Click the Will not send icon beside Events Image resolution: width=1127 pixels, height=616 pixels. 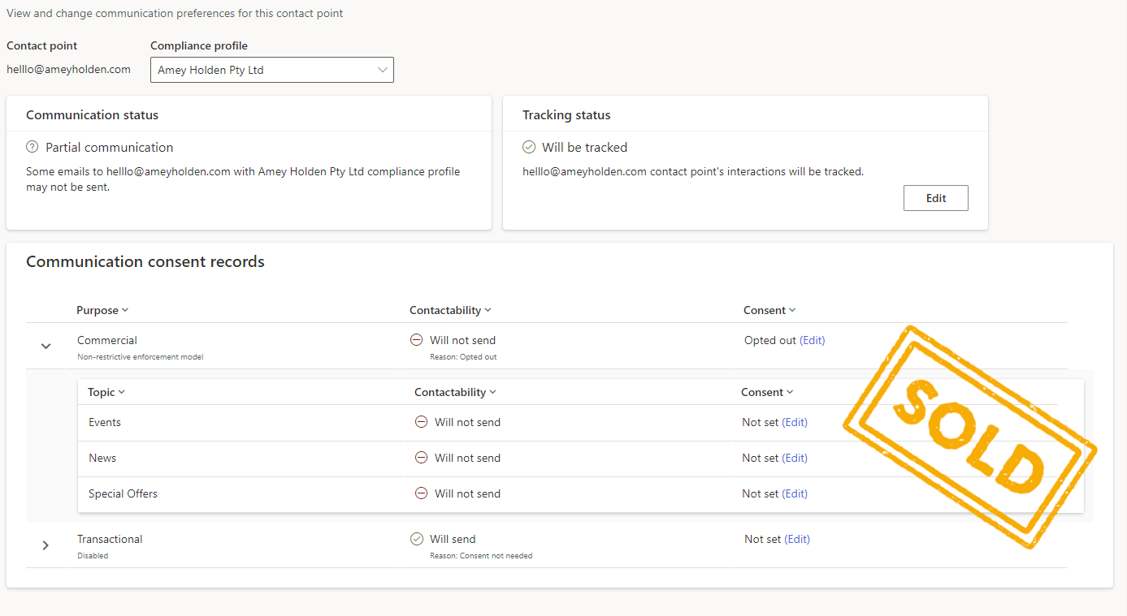(421, 421)
